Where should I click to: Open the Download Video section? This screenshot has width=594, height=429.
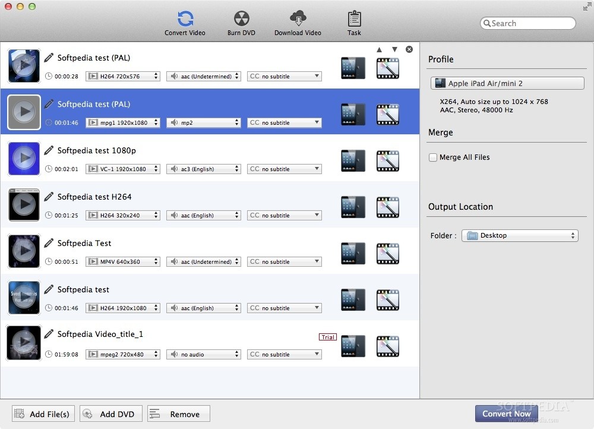coord(298,22)
